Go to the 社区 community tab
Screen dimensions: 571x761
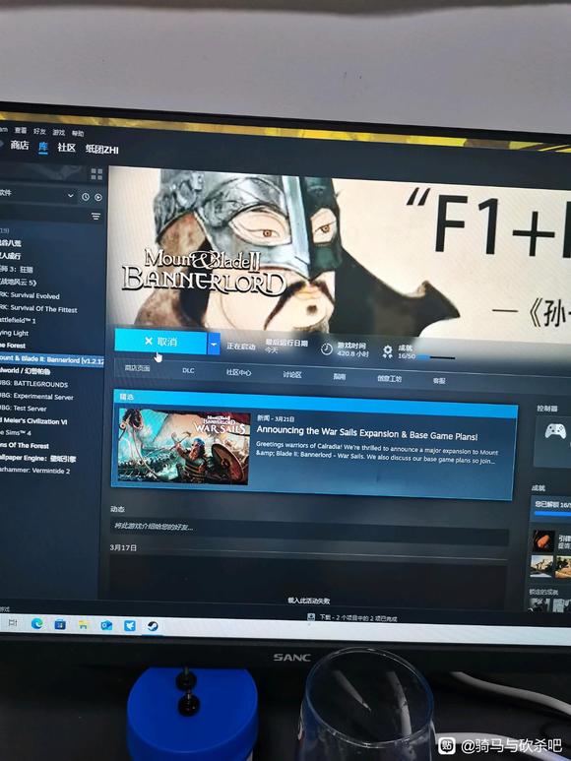pyautogui.click(x=67, y=147)
